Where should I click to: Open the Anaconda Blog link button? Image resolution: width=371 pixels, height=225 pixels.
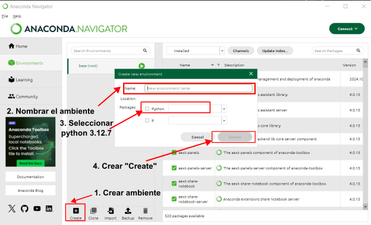pyautogui.click(x=30, y=191)
